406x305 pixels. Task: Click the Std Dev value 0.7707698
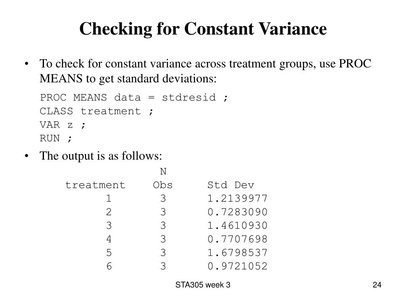[x=237, y=239]
